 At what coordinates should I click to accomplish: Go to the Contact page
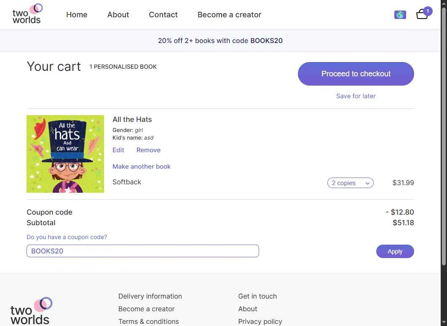[163, 15]
